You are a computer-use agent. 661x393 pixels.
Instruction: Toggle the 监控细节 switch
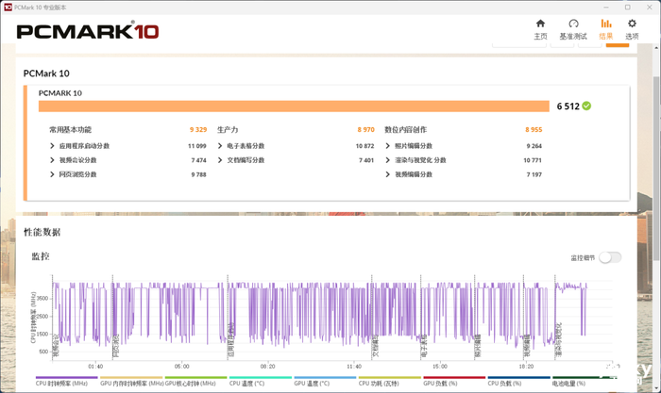pos(609,257)
